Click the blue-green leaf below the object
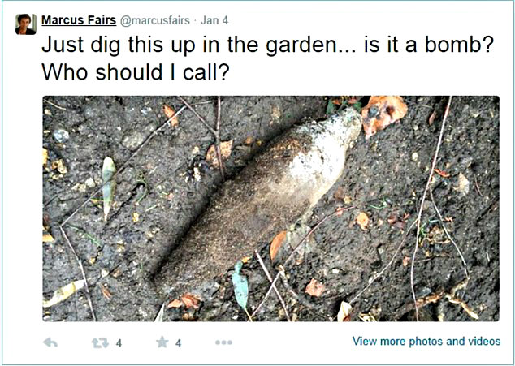This screenshot has width=515, height=366. point(240,286)
